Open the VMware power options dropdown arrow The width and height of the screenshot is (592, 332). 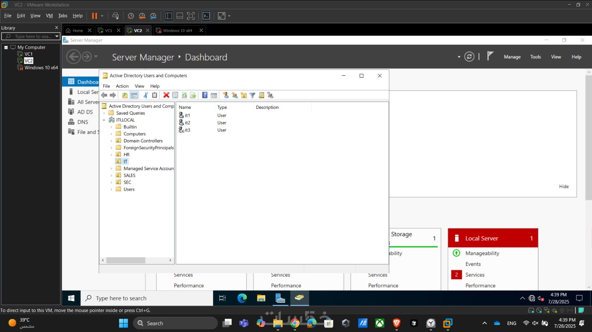102,16
